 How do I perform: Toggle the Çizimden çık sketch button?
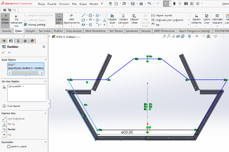(x=59, y=19)
